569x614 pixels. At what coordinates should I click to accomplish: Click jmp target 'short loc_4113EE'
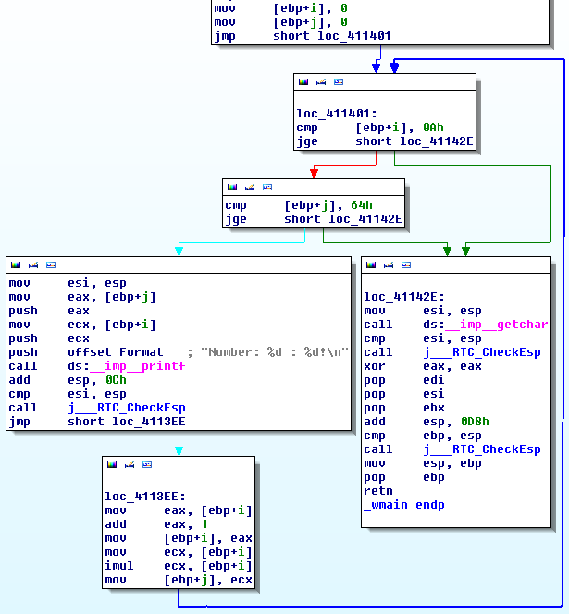coord(112,422)
